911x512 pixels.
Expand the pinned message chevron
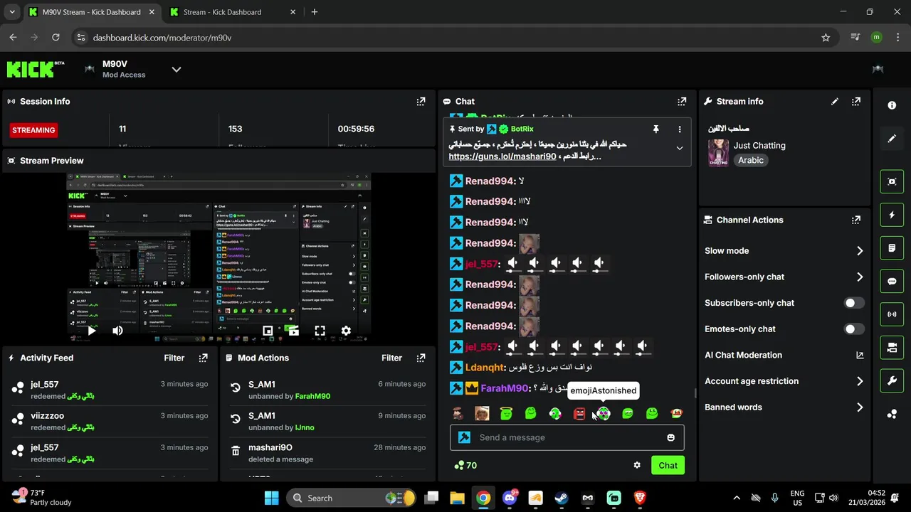[680, 149]
